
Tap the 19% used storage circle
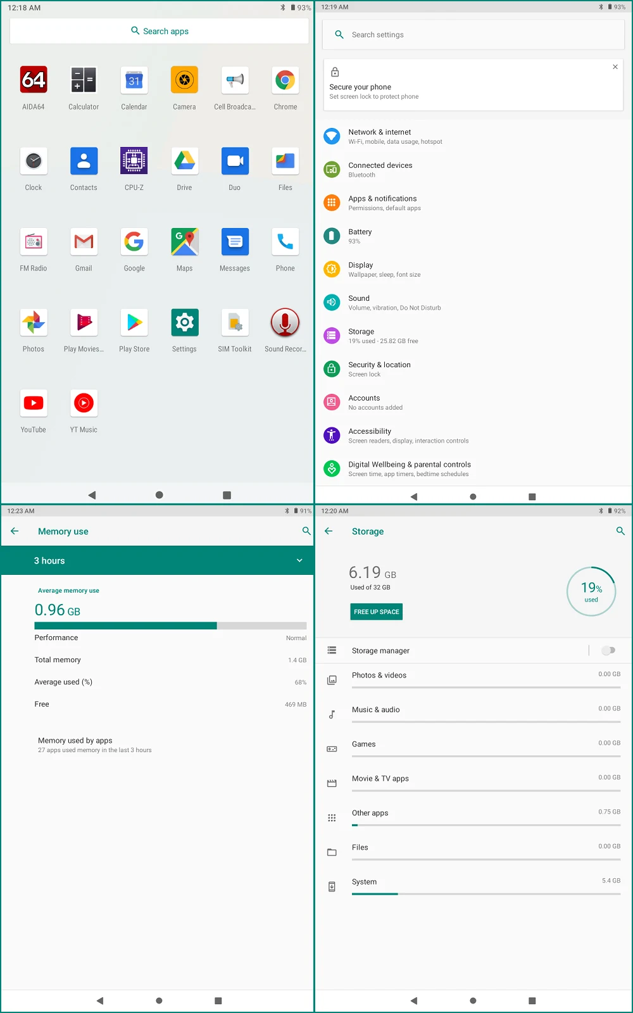(591, 591)
